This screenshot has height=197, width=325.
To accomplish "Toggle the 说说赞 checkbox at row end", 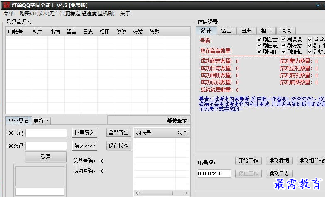I will (310, 39).
